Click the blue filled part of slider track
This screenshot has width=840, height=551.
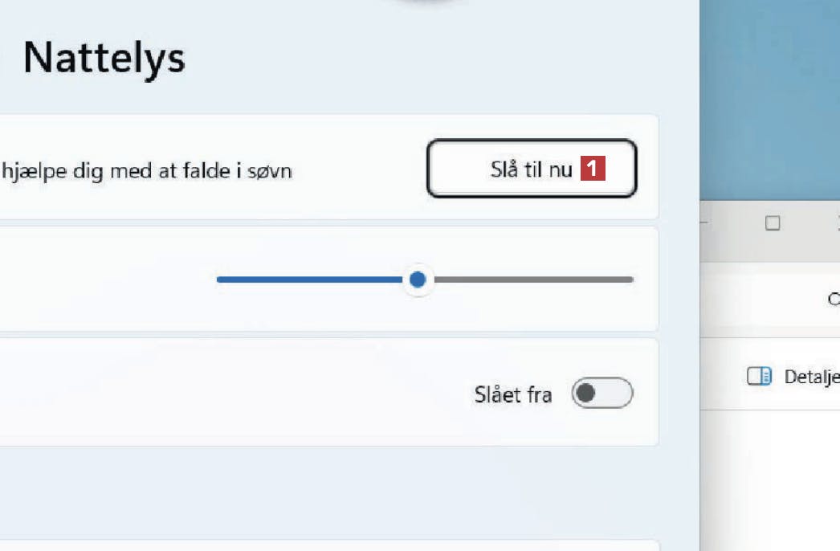(x=310, y=280)
